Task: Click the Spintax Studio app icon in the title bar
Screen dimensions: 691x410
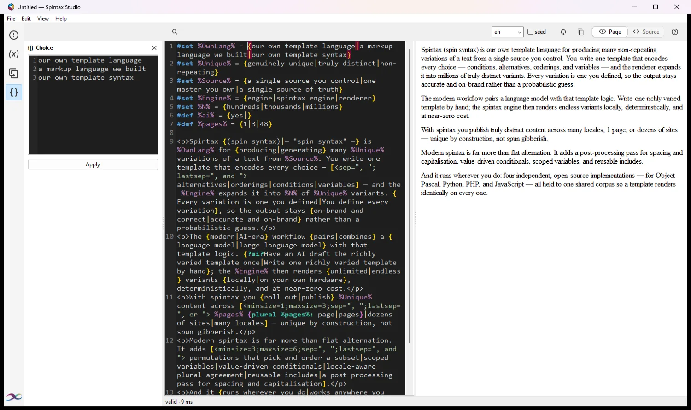Action: coord(11,7)
